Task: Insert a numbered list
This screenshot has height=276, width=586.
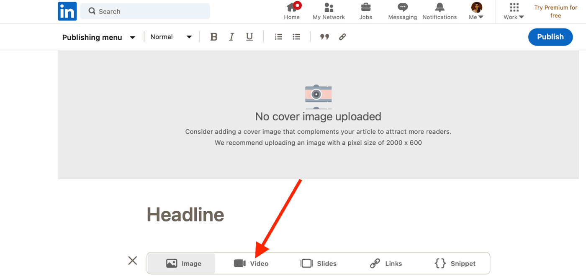Action: tap(278, 37)
